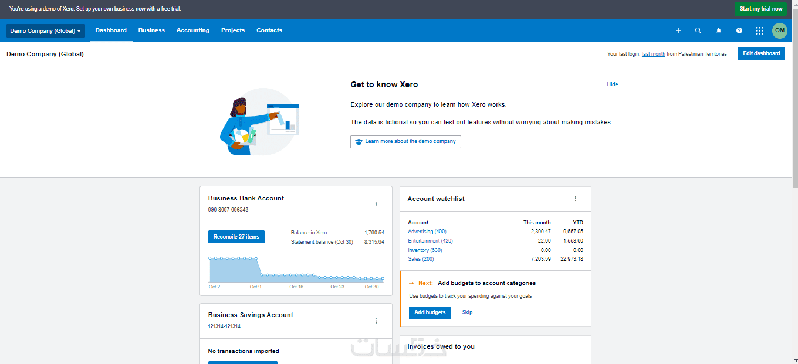Image resolution: width=798 pixels, height=364 pixels.
Task: Click Statement balance value 8,315.64
Action: pyautogui.click(x=374, y=242)
